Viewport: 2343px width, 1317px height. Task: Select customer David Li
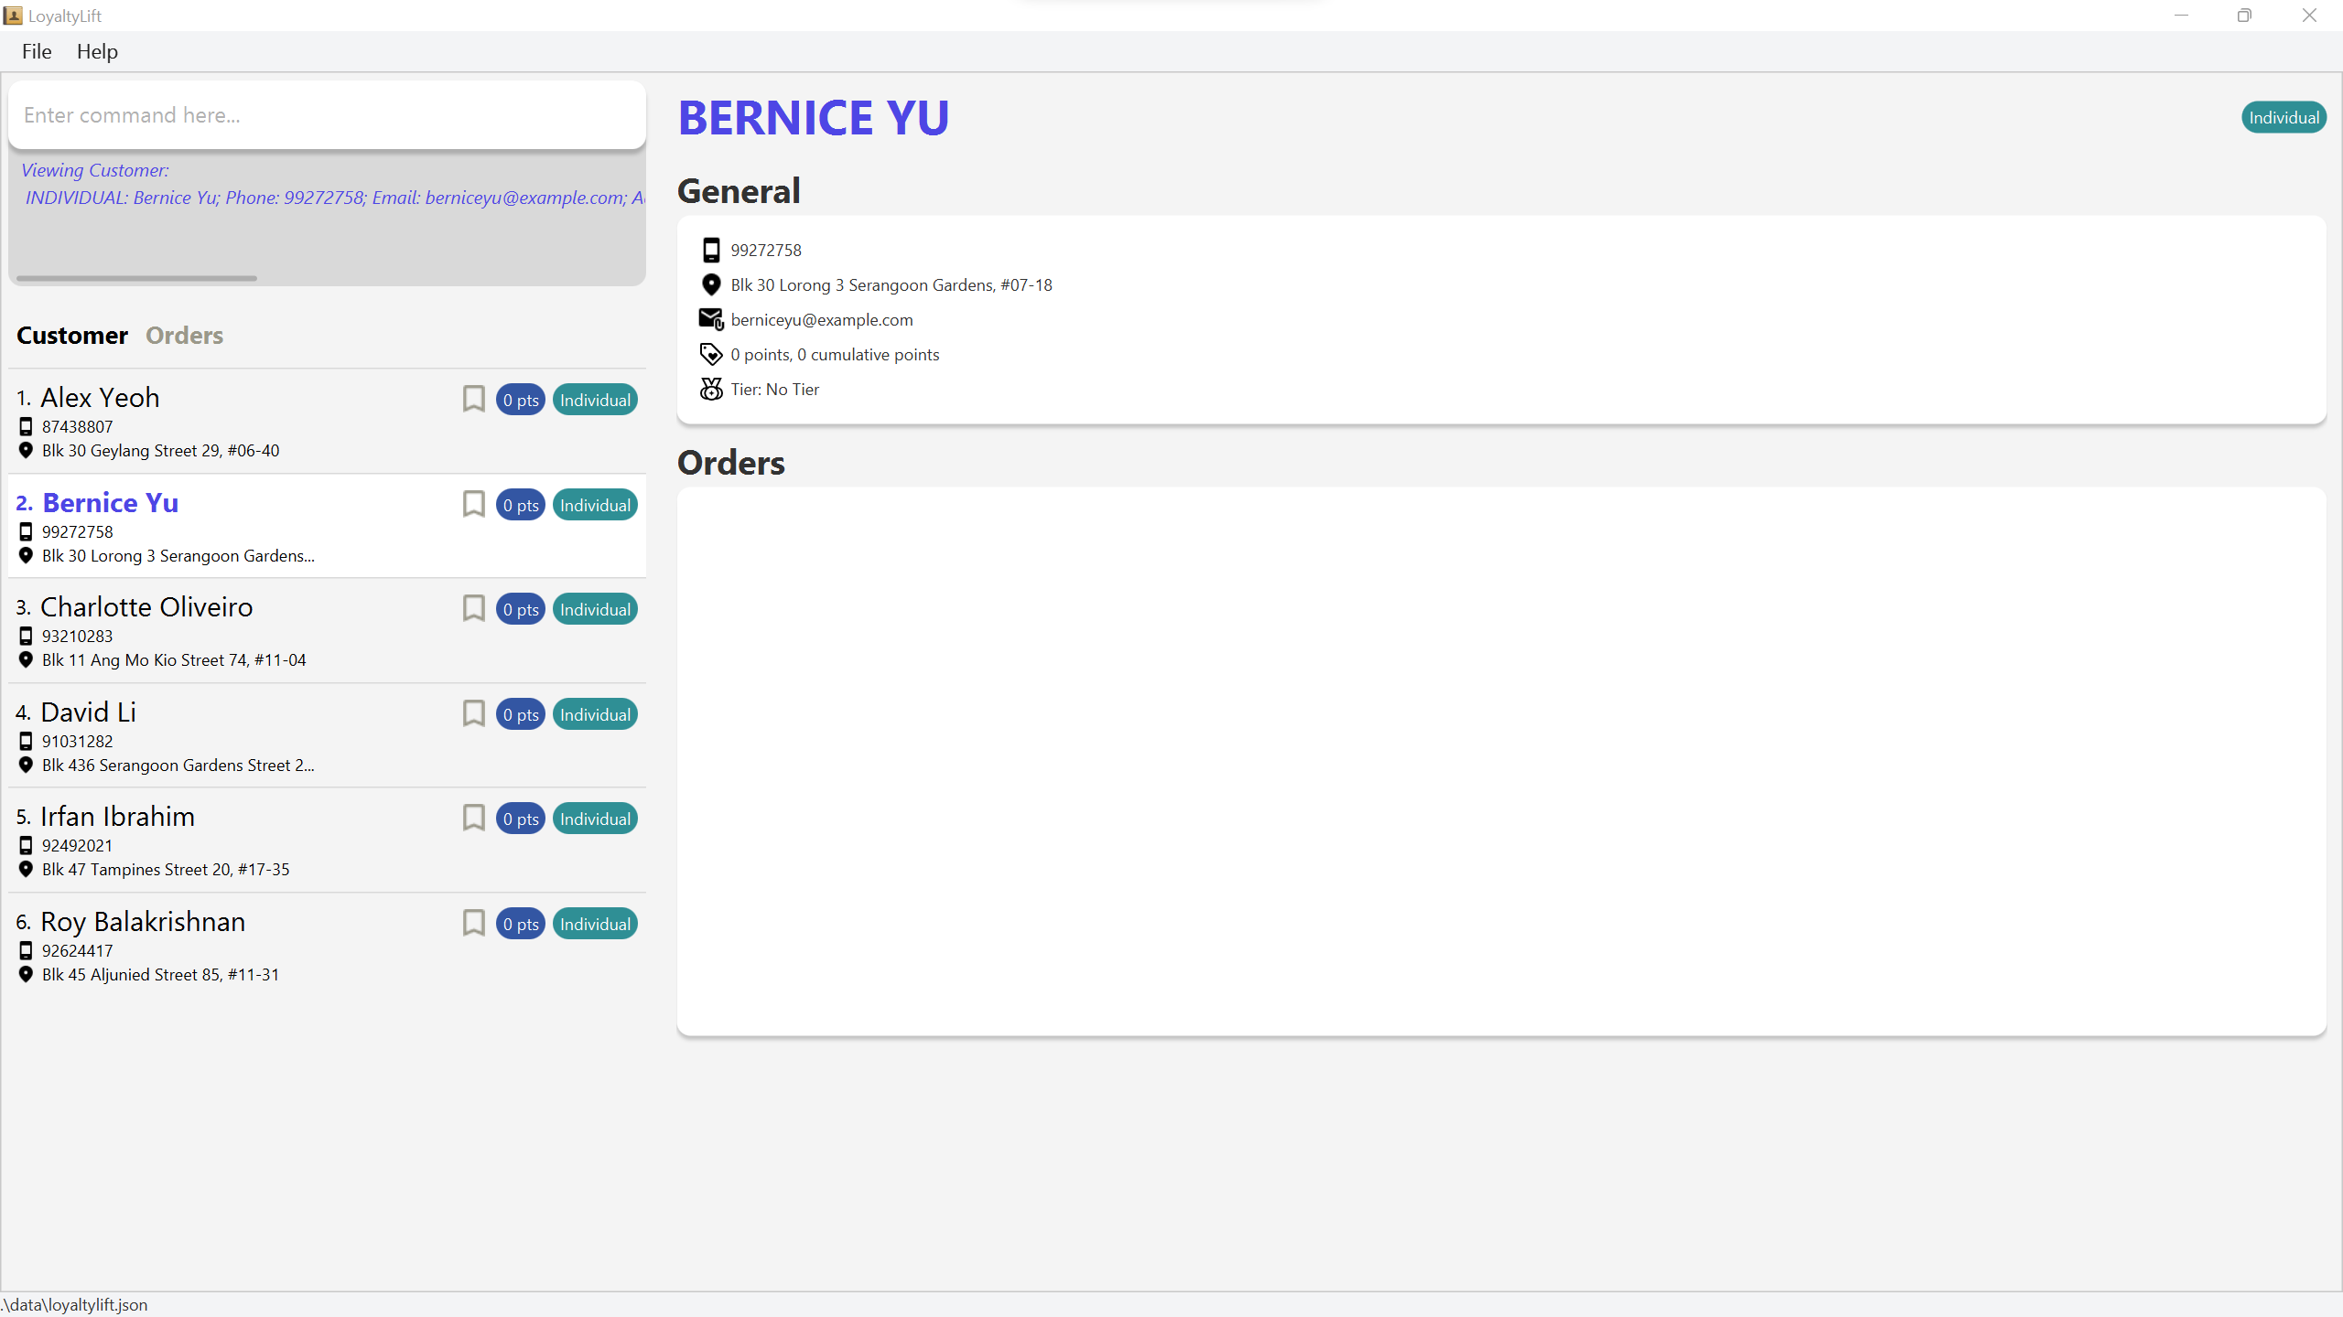click(327, 736)
